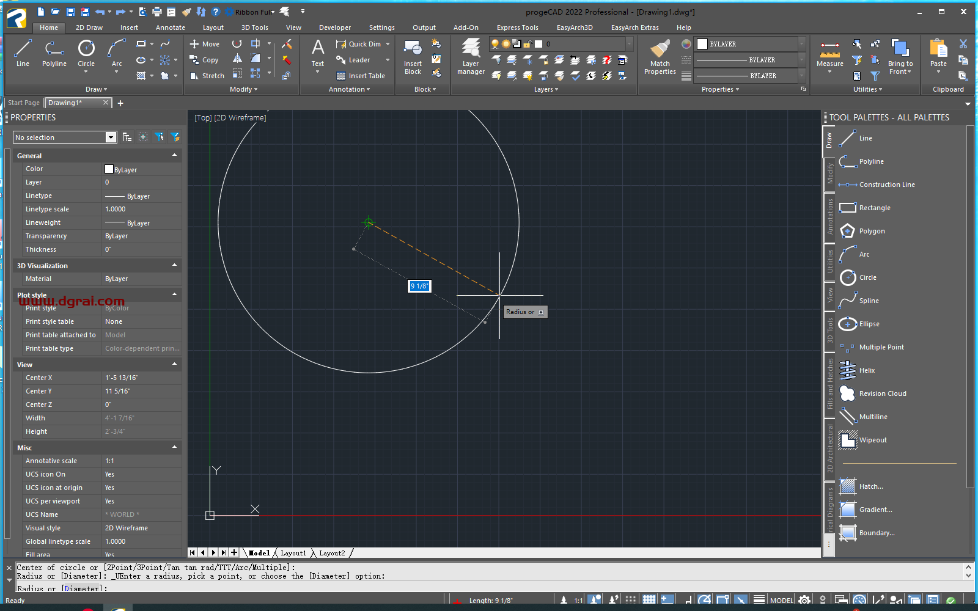
Task: Select the Line tool in ribbon
Action: [x=23, y=54]
